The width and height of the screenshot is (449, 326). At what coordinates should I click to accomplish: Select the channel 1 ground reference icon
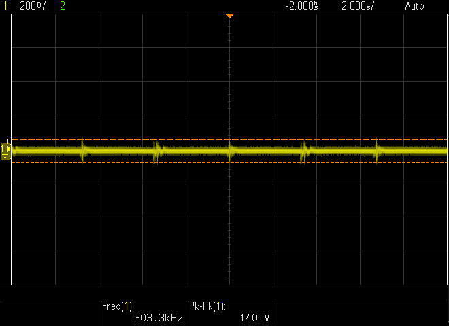[5, 155]
